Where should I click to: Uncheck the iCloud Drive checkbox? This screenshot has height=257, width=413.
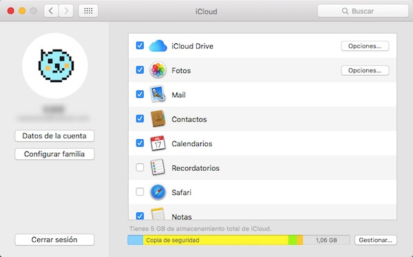tap(140, 45)
